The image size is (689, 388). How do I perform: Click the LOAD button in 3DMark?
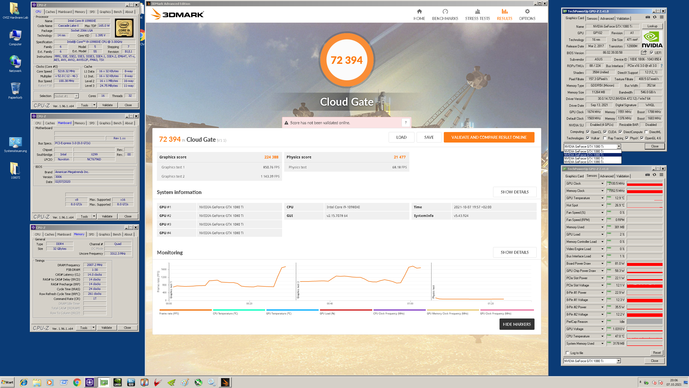click(x=401, y=137)
